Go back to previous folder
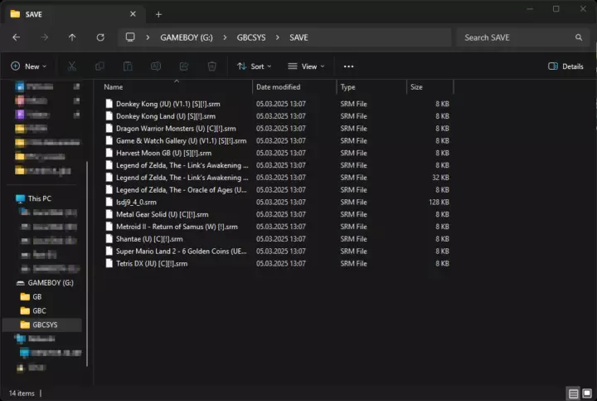Screen dimensions: 597x401 click(x=16, y=37)
